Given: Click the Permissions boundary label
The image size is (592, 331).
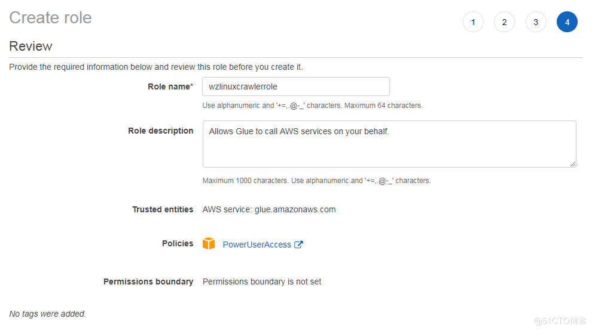Looking at the screenshot, I should tap(148, 281).
